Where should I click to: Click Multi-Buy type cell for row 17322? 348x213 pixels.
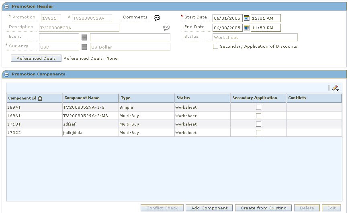(147, 132)
